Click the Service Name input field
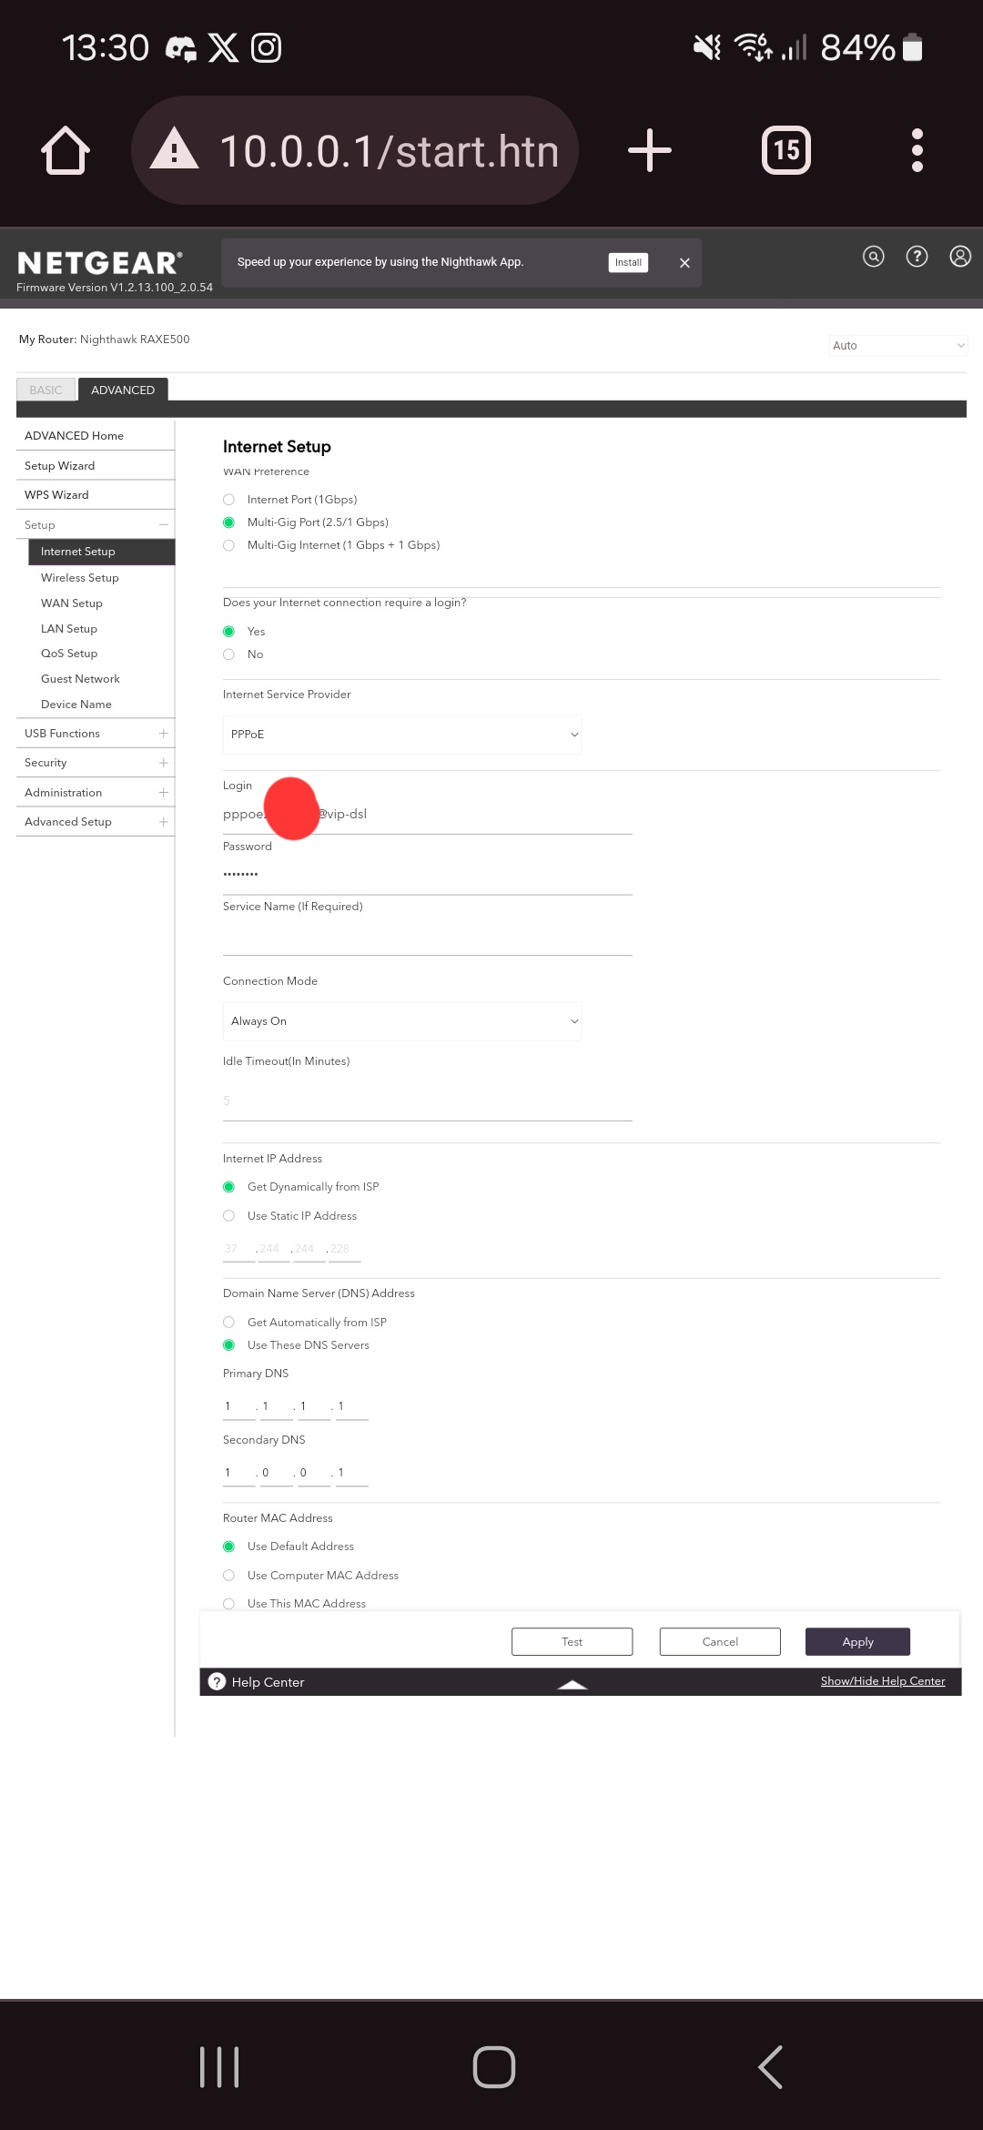This screenshot has height=2130, width=983. click(427, 938)
